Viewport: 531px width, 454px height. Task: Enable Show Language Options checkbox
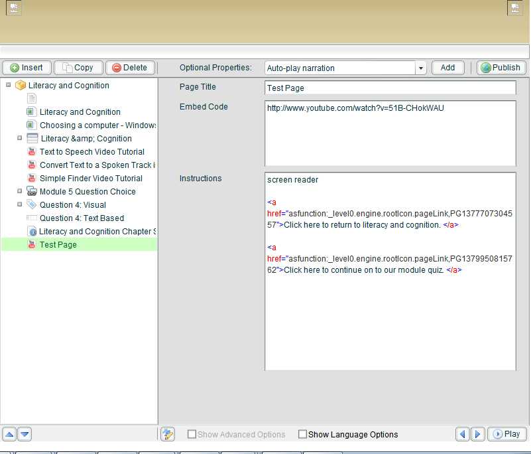302,434
